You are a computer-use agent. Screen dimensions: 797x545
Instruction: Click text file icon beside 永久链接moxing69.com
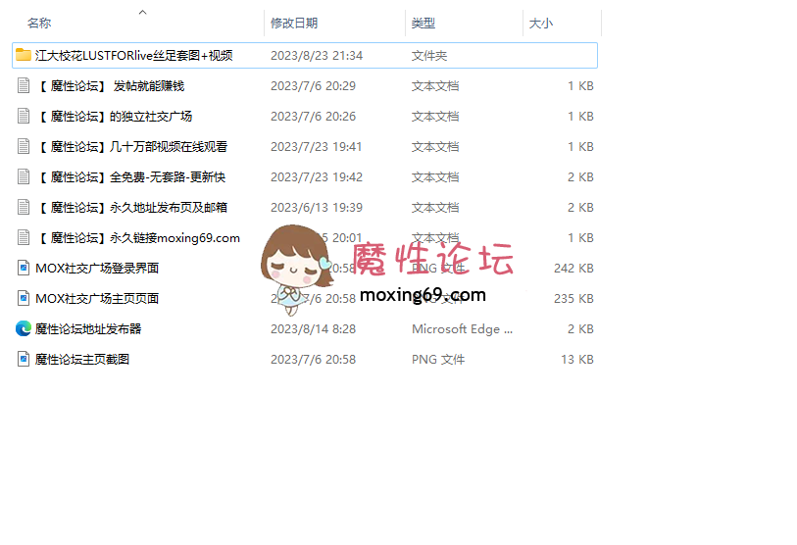(x=24, y=238)
